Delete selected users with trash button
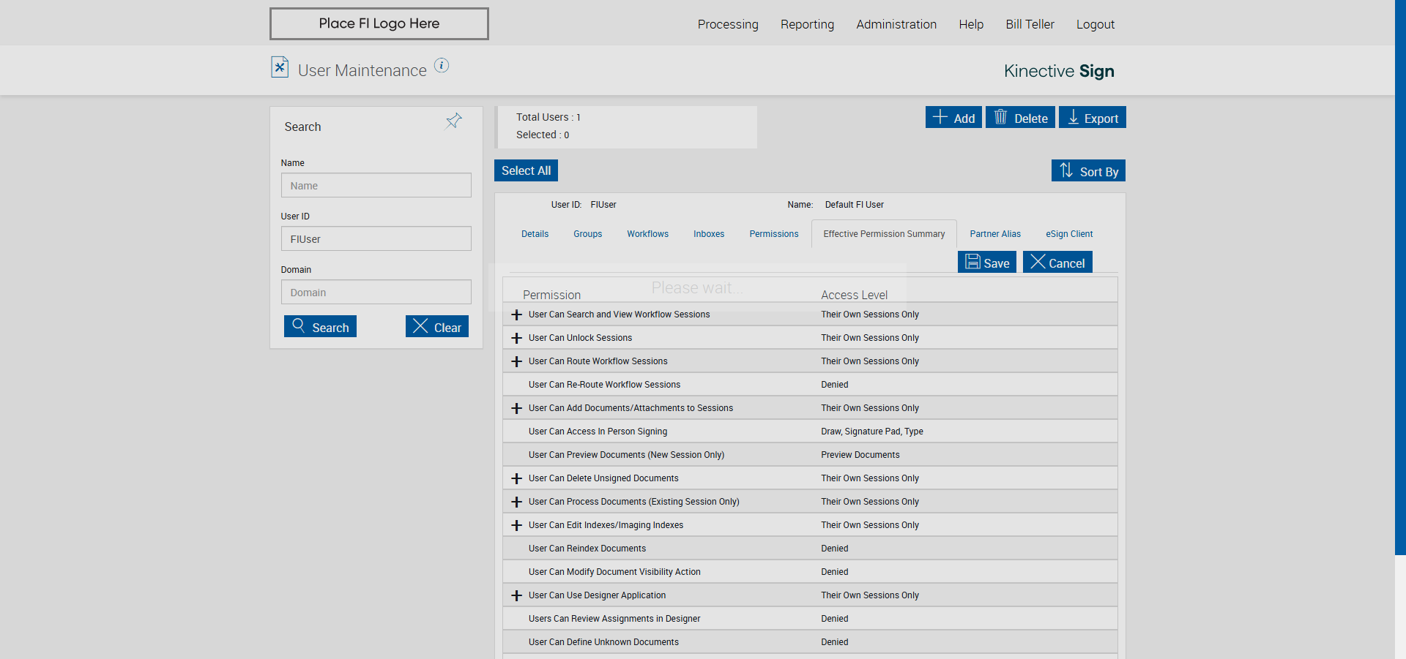 [1020, 118]
